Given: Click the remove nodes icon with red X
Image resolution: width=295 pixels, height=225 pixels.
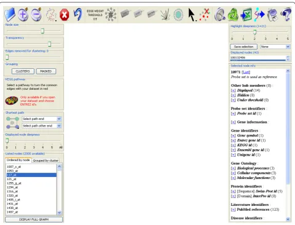Looking at the screenshot, I should [204, 14].
